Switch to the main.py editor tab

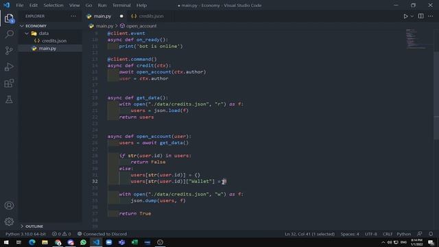pyautogui.click(x=102, y=16)
